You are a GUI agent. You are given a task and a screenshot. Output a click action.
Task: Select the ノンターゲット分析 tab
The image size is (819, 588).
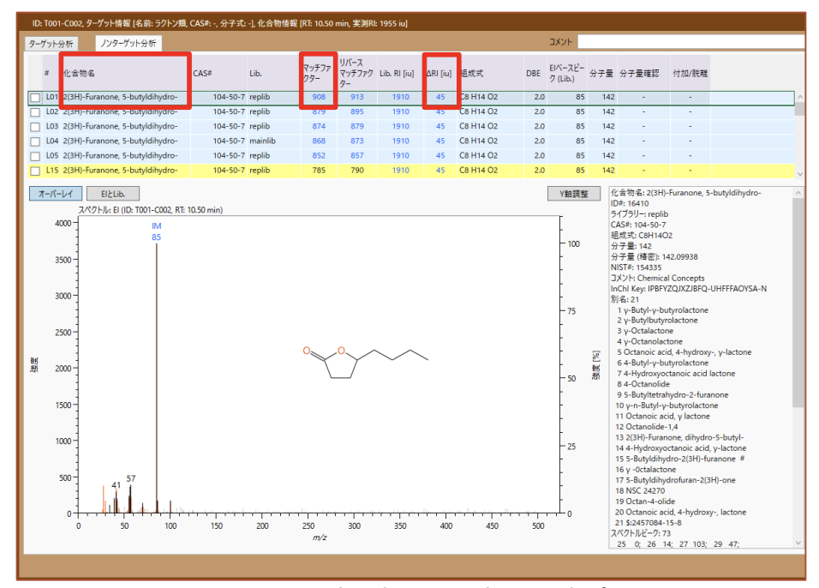[128, 43]
